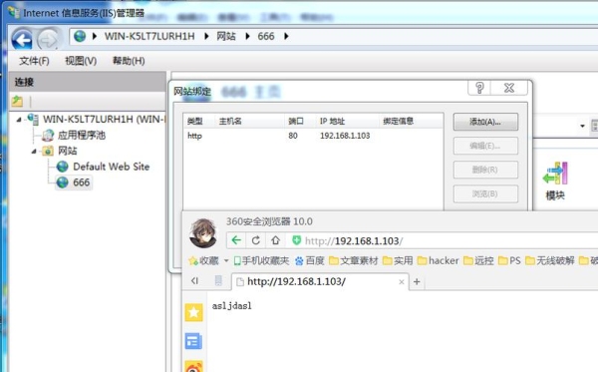Image resolution: width=598 pixels, height=372 pixels.
Task: Click the home icon in 360 browser
Action: click(x=275, y=240)
